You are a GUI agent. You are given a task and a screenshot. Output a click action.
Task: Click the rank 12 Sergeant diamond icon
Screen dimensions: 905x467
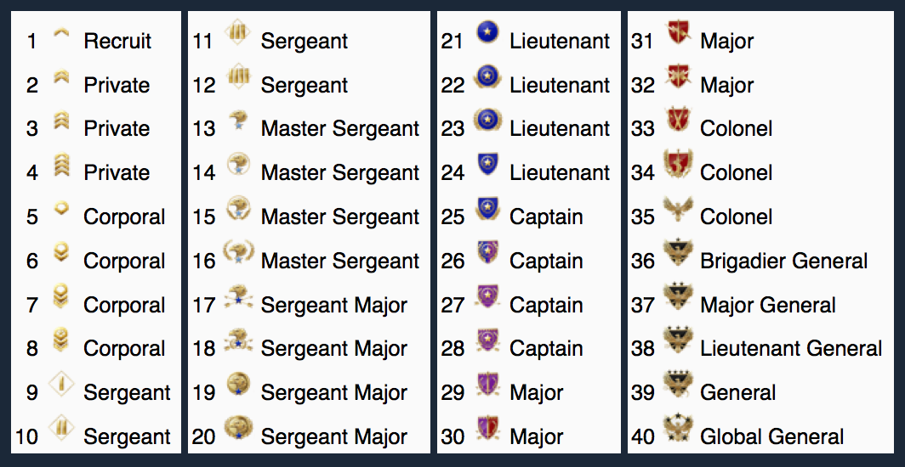coord(238,77)
